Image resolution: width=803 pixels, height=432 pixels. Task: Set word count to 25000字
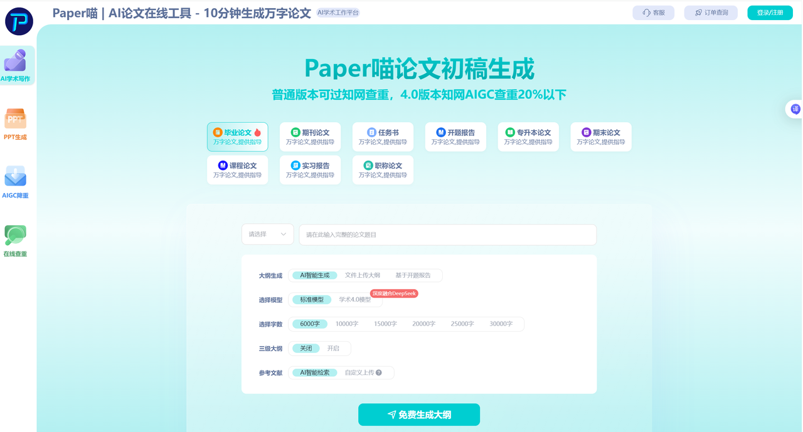click(x=462, y=324)
